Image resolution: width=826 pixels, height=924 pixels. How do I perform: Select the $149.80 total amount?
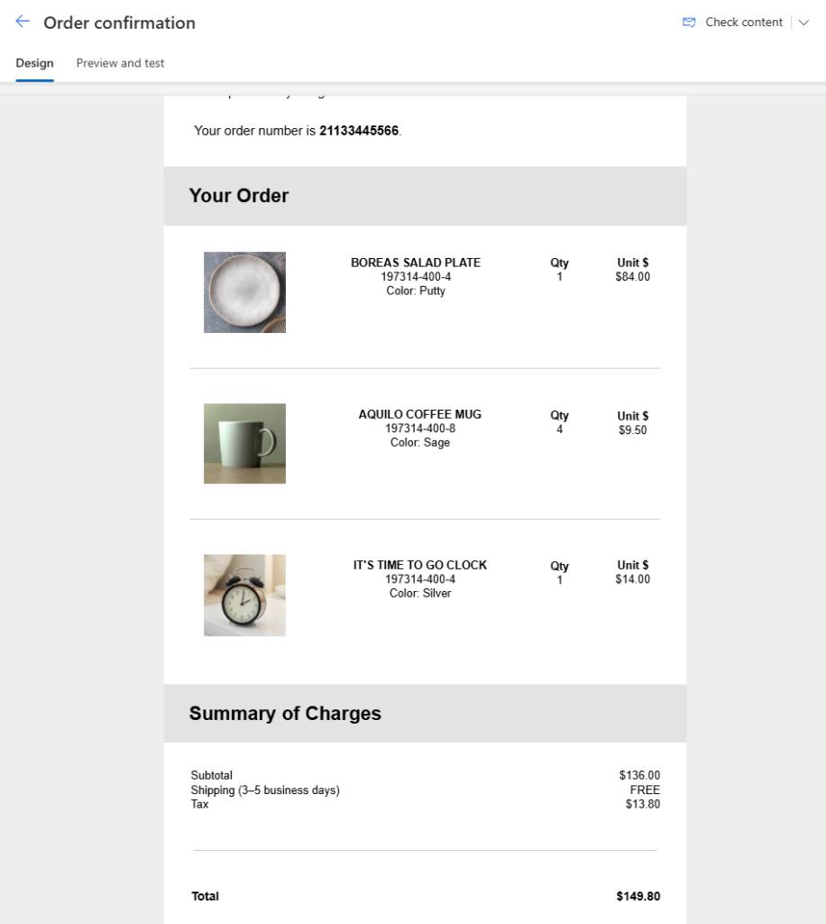(638, 897)
